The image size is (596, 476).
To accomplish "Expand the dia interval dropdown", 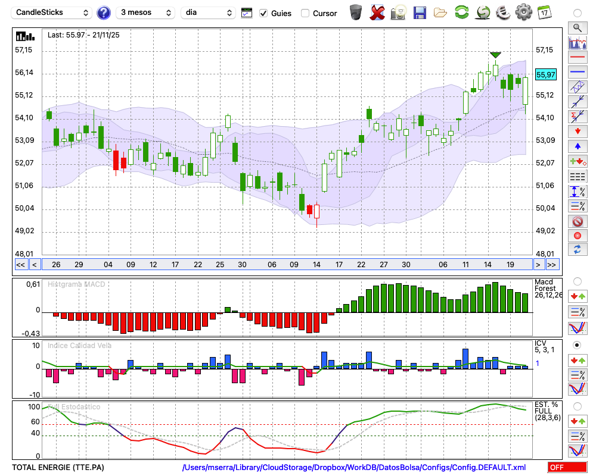I will pyautogui.click(x=208, y=12).
